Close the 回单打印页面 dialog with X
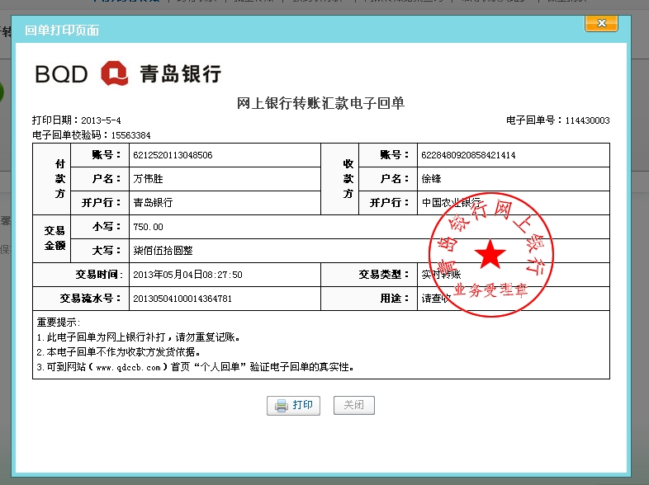Viewport: 649px width, 485px height. (601, 23)
